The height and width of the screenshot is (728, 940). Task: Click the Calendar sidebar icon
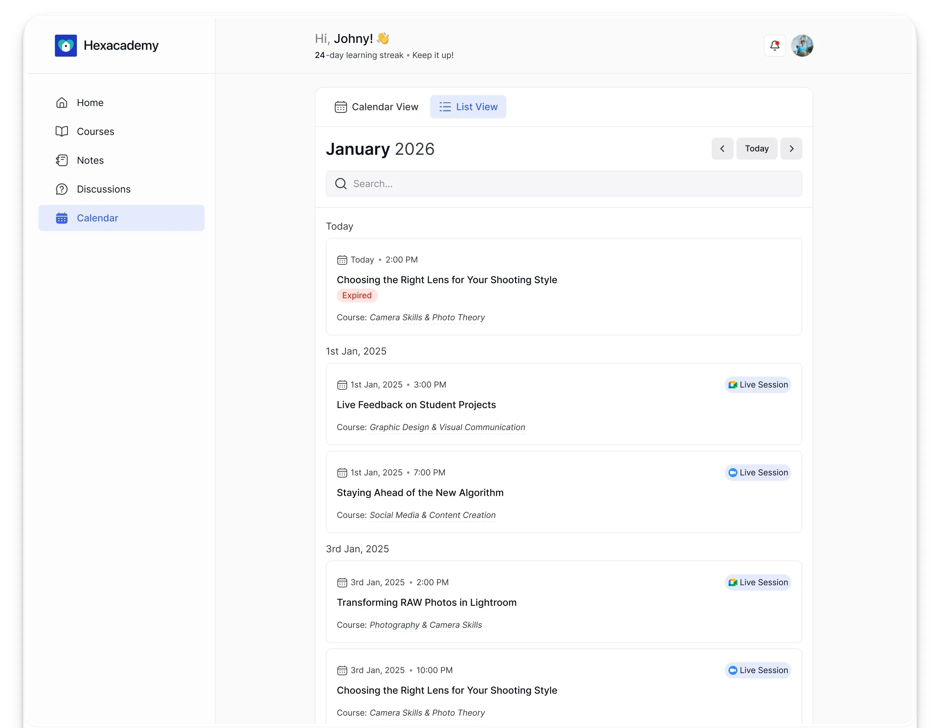point(62,218)
